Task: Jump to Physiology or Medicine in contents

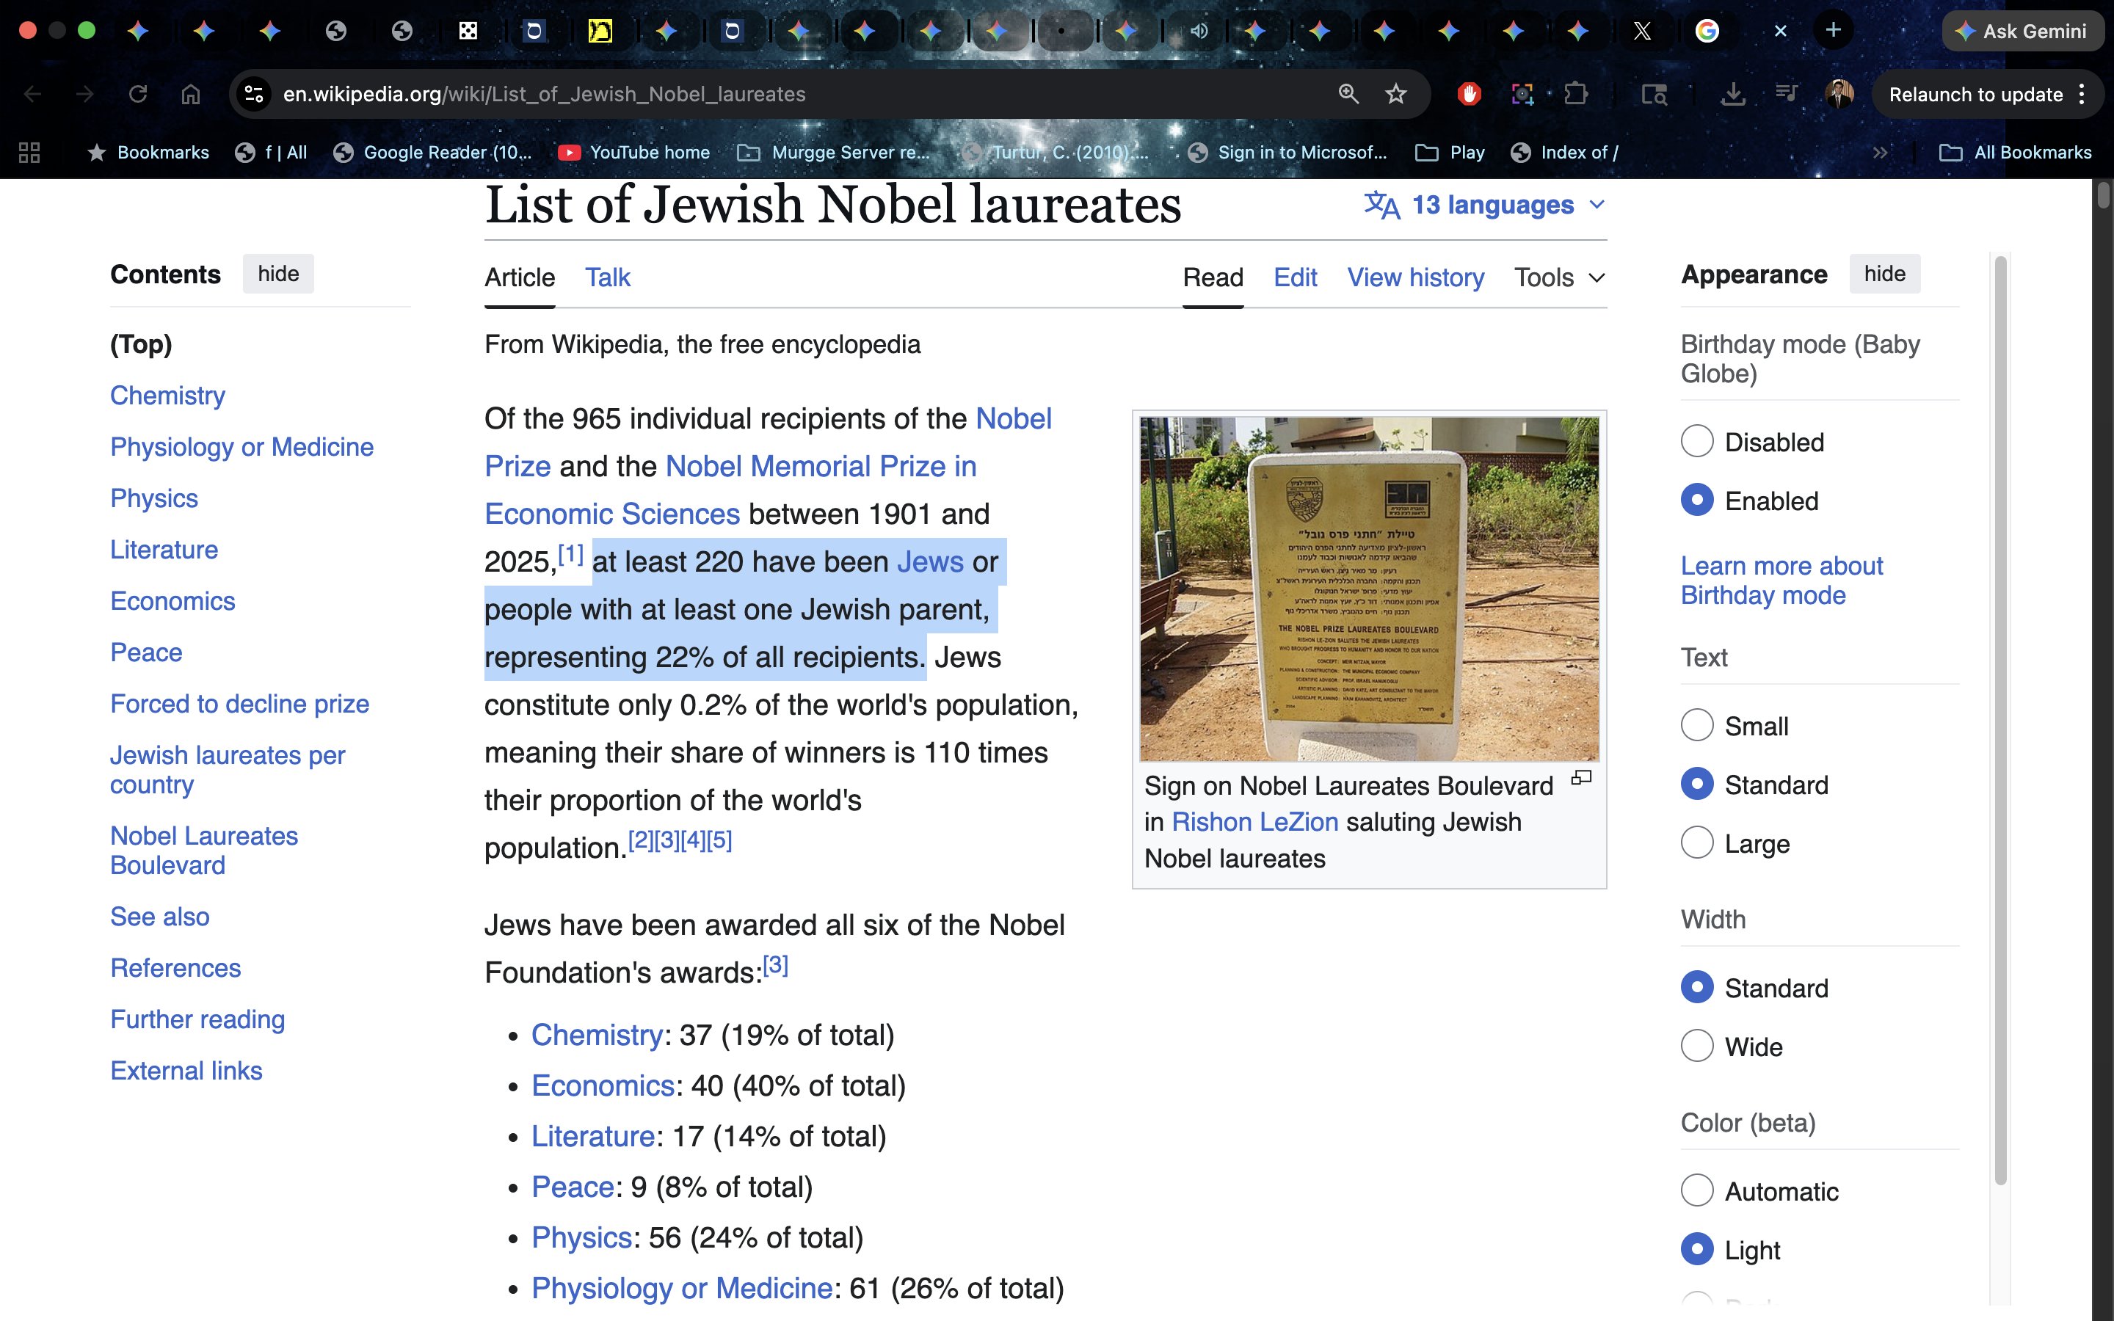Action: coord(241,448)
